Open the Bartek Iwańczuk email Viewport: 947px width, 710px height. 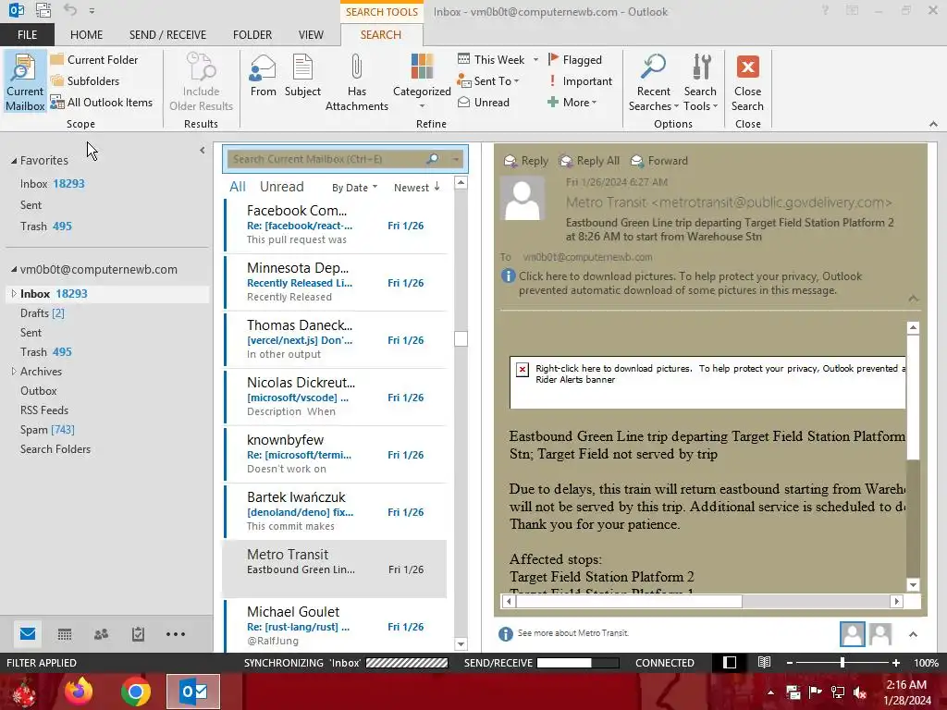[335, 511]
